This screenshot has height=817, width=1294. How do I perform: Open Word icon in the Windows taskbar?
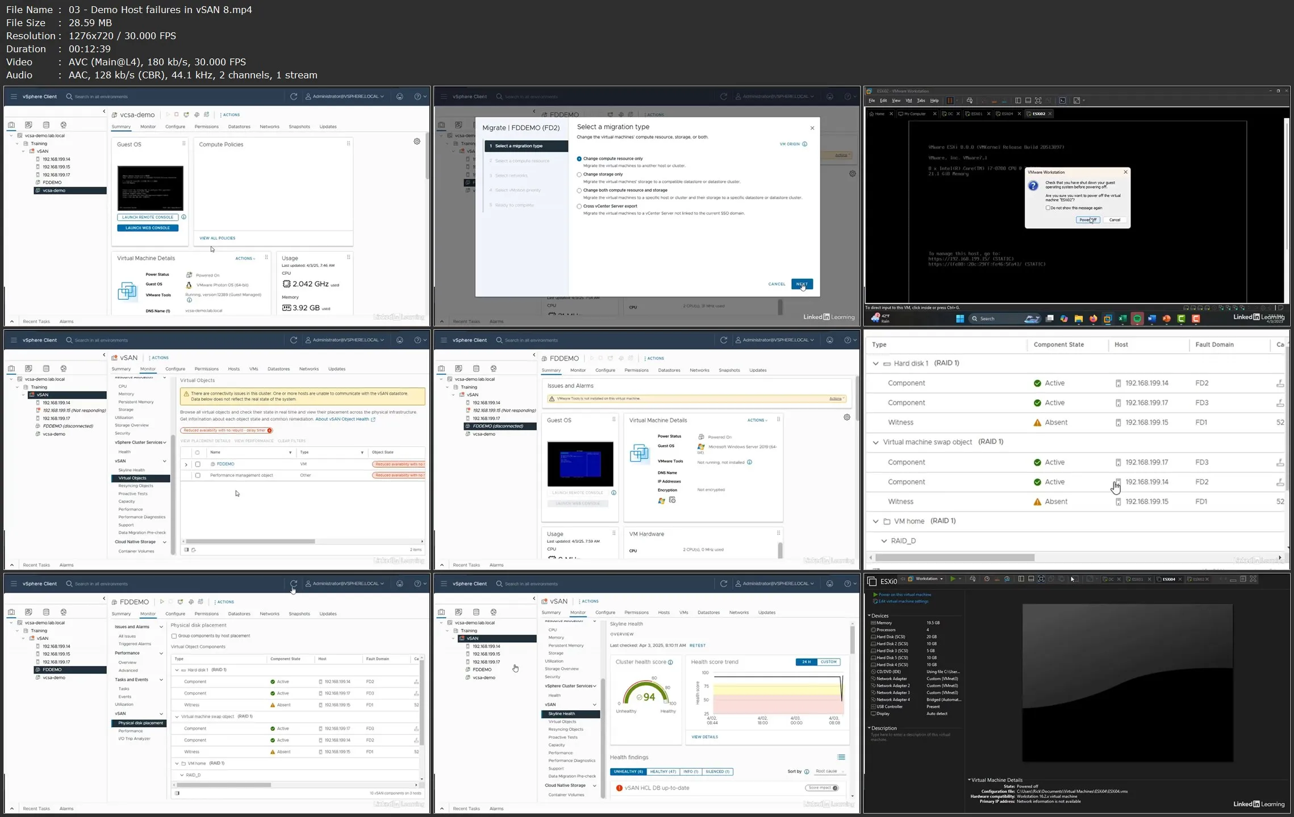click(x=1152, y=319)
